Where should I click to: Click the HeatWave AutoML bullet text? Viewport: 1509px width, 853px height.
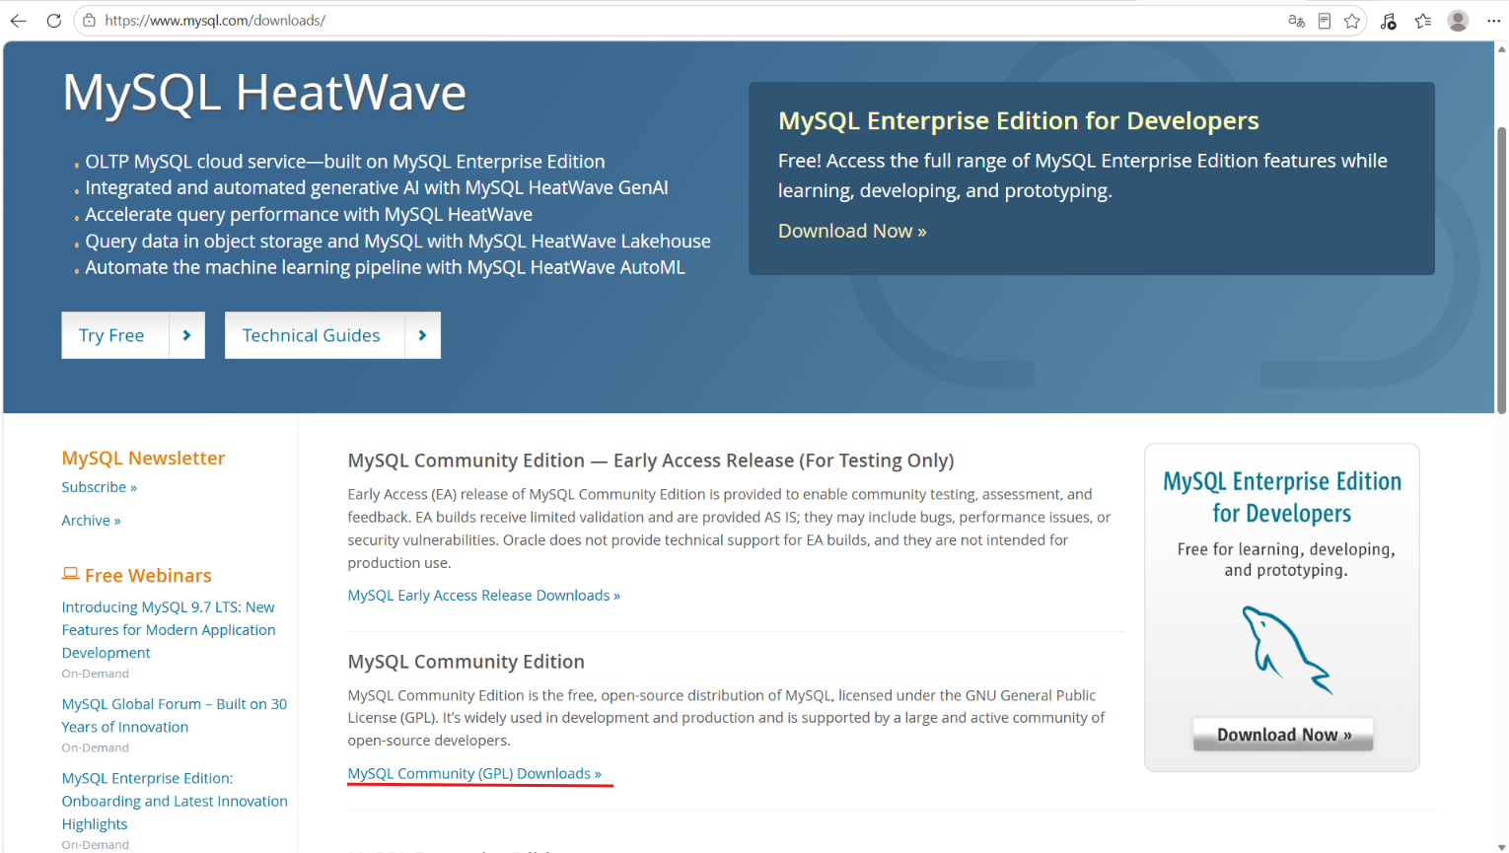tap(385, 267)
